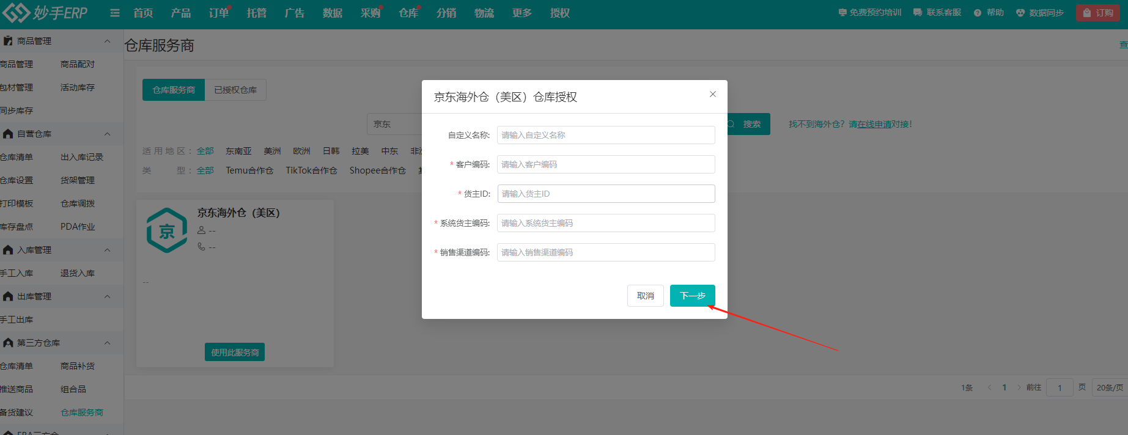Click the 下一步 button
The height and width of the screenshot is (435, 1128).
click(693, 296)
